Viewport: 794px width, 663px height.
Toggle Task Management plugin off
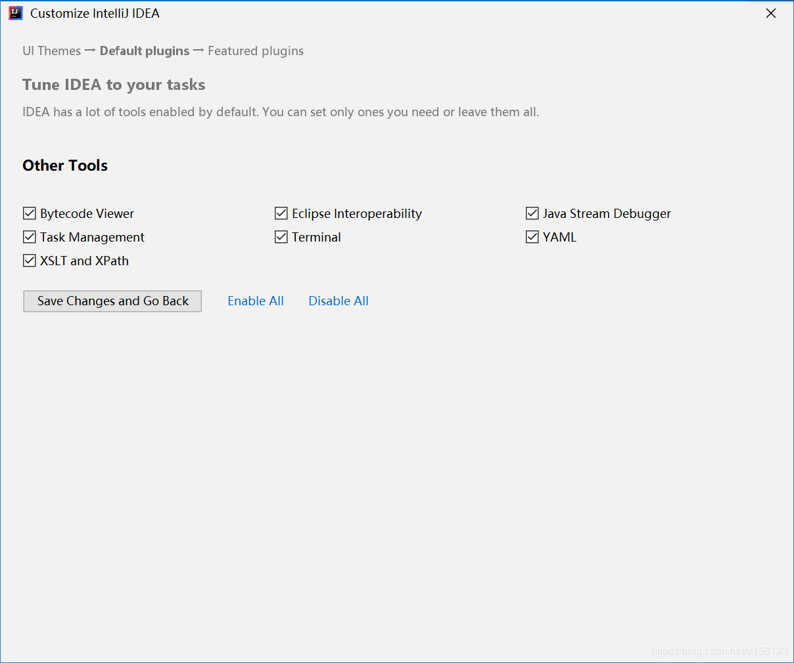30,237
